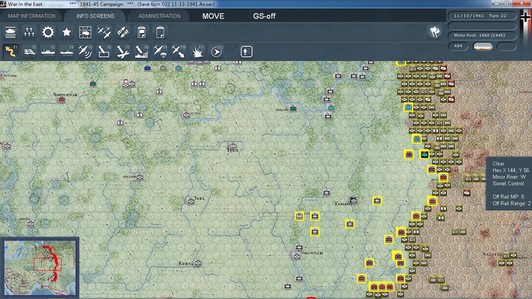Select Move mode (F1) icon

11,51
